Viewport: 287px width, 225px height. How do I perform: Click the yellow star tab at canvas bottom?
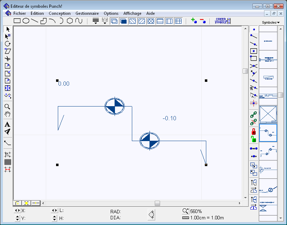26,203
